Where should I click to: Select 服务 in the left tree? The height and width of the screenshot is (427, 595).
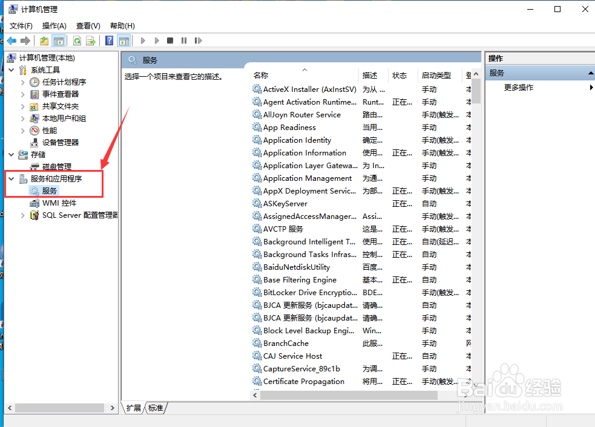pos(49,191)
